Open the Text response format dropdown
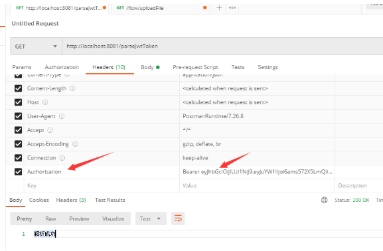Image resolution: width=383 pixels, height=251 pixels. (151, 218)
